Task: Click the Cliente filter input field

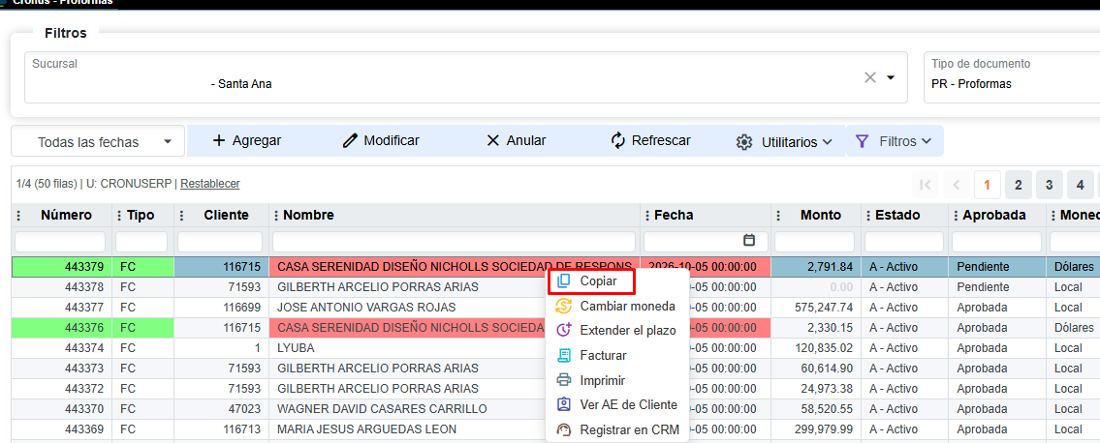Action: pyautogui.click(x=220, y=242)
